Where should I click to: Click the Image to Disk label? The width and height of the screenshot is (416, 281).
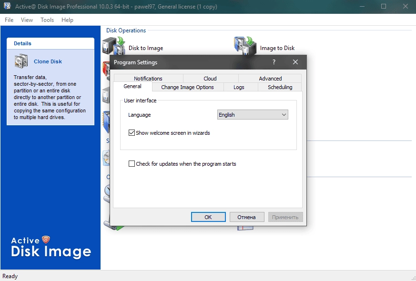(277, 48)
